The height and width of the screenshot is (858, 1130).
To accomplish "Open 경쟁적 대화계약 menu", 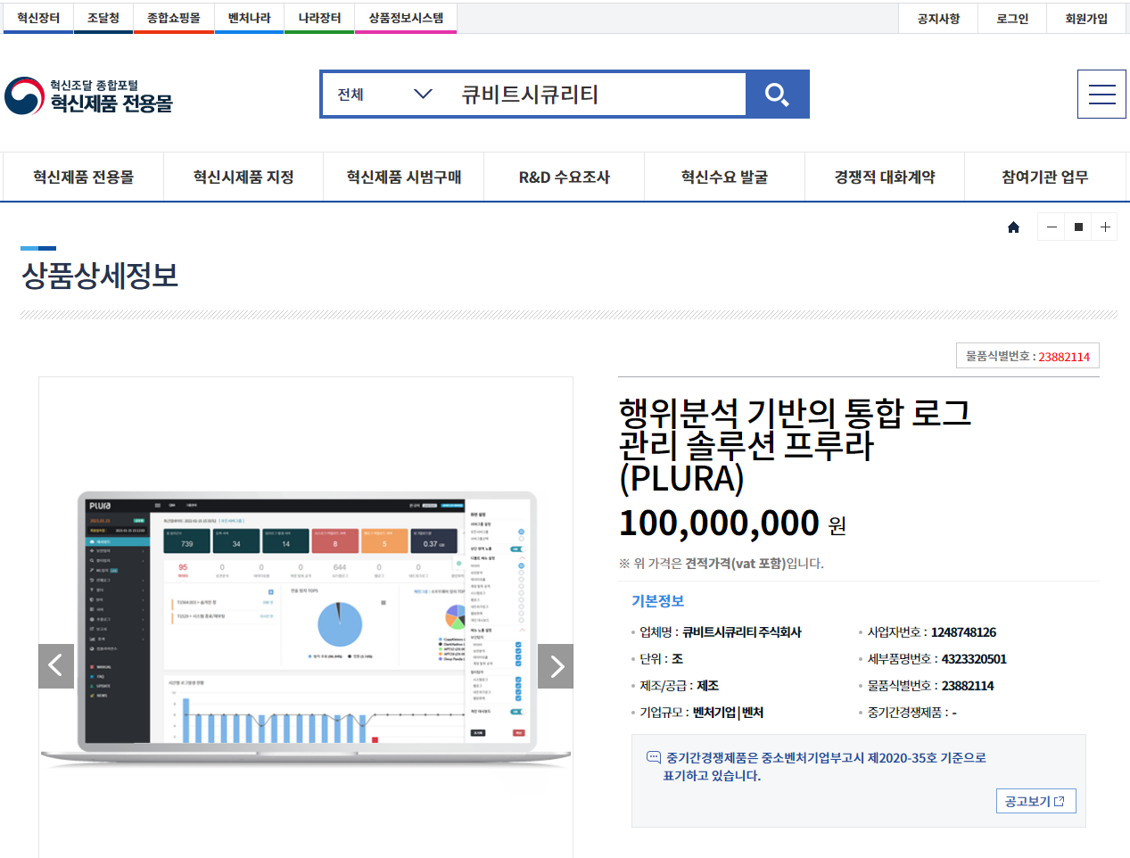I will pyautogui.click(x=885, y=177).
